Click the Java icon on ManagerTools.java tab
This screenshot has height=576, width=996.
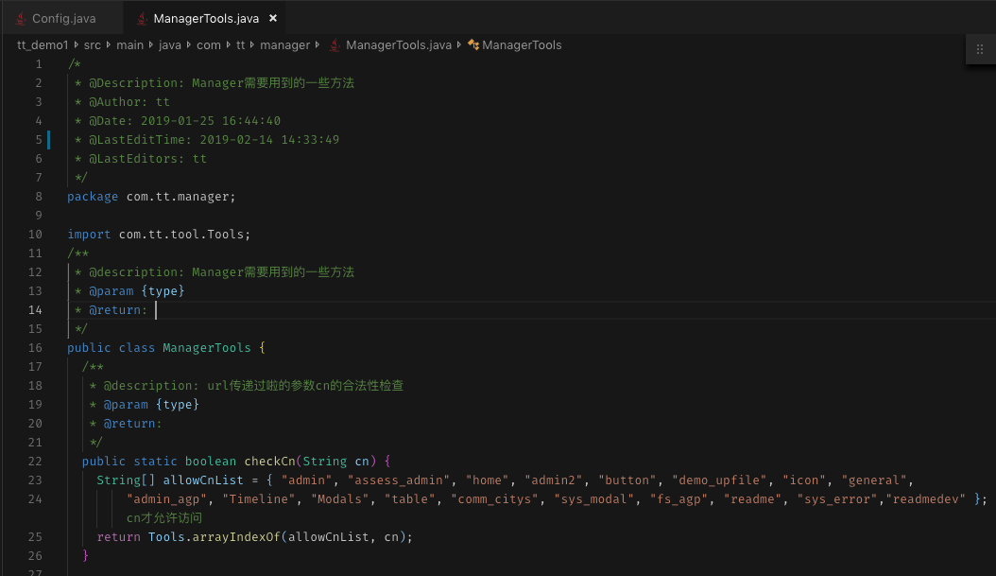tap(143, 18)
